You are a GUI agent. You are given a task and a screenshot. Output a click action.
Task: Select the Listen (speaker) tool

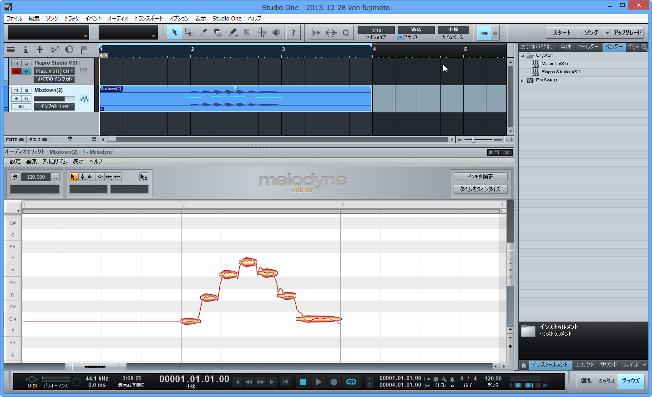point(276,32)
